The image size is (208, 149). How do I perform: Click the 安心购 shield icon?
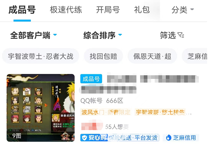tap(84, 138)
